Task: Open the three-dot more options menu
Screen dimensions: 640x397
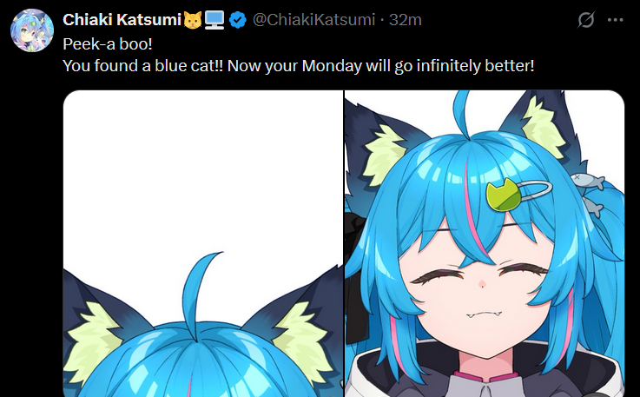Action: [x=616, y=20]
